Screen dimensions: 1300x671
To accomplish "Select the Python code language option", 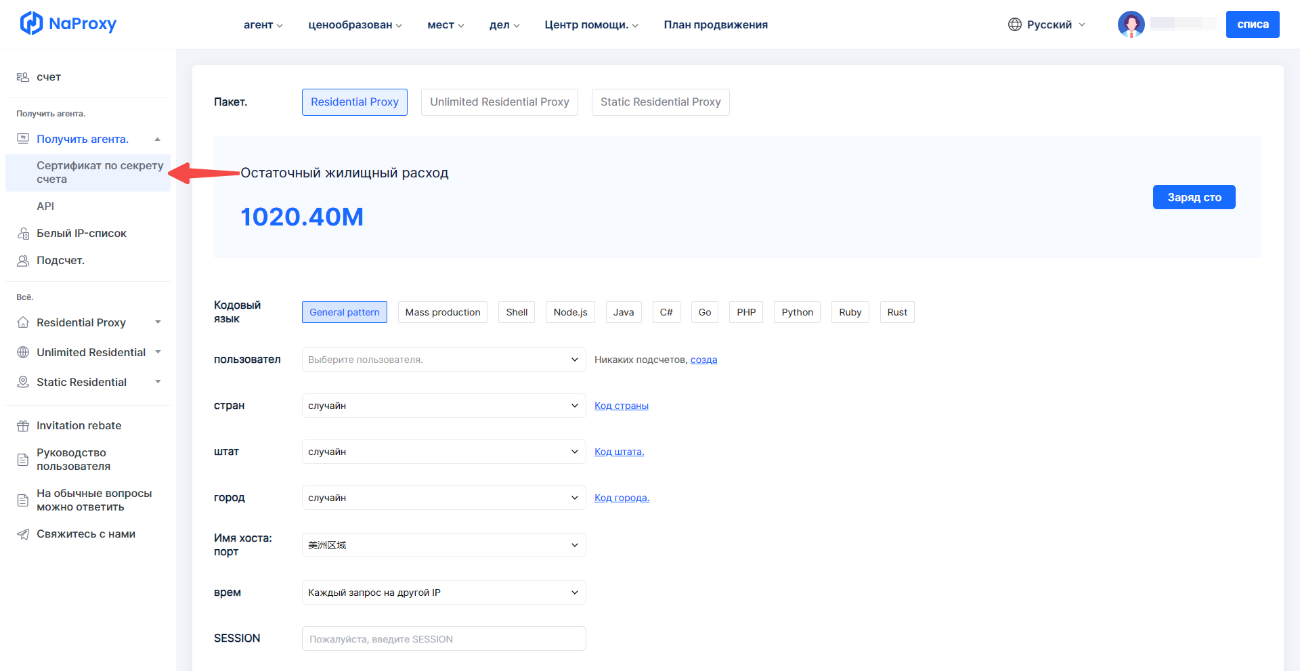I will click(x=797, y=312).
